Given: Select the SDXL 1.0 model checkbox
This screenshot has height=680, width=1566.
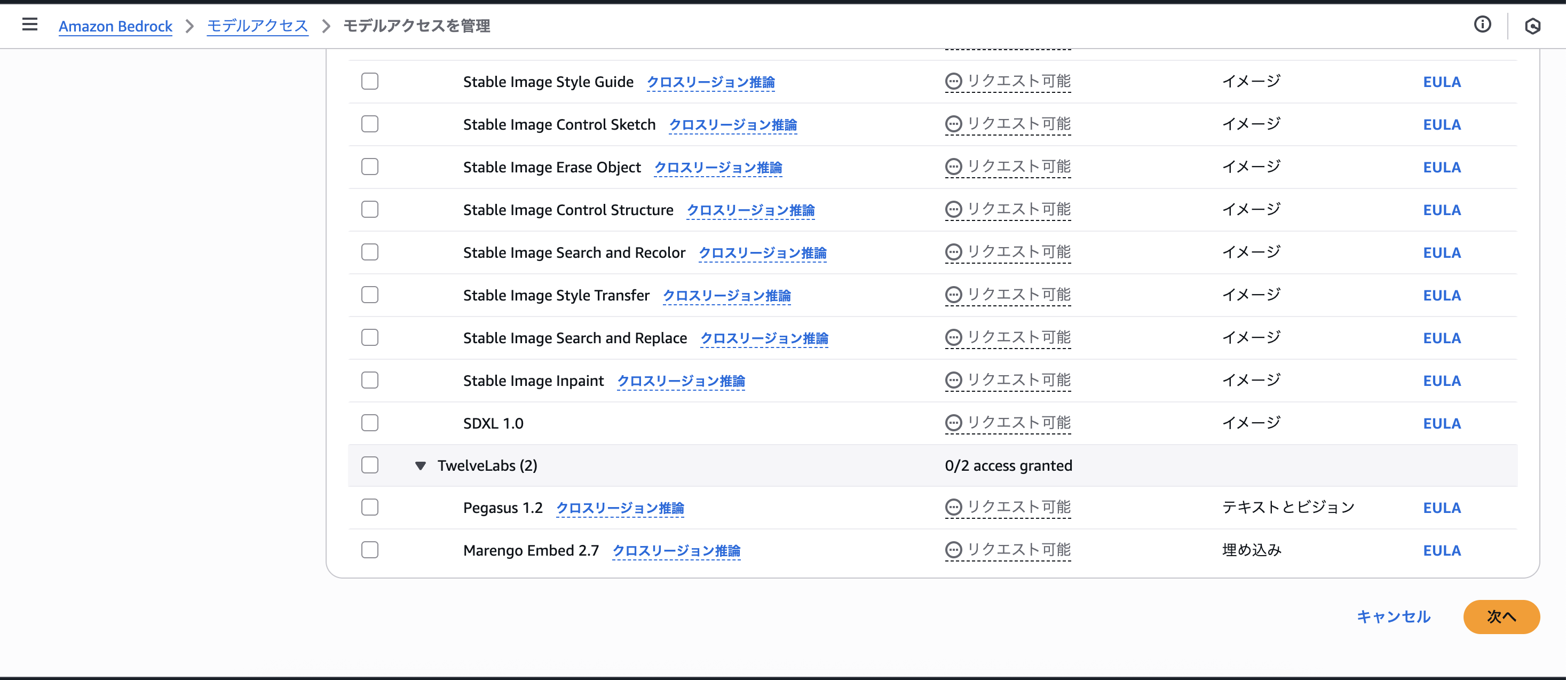Looking at the screenshot, I should point(369,423).
